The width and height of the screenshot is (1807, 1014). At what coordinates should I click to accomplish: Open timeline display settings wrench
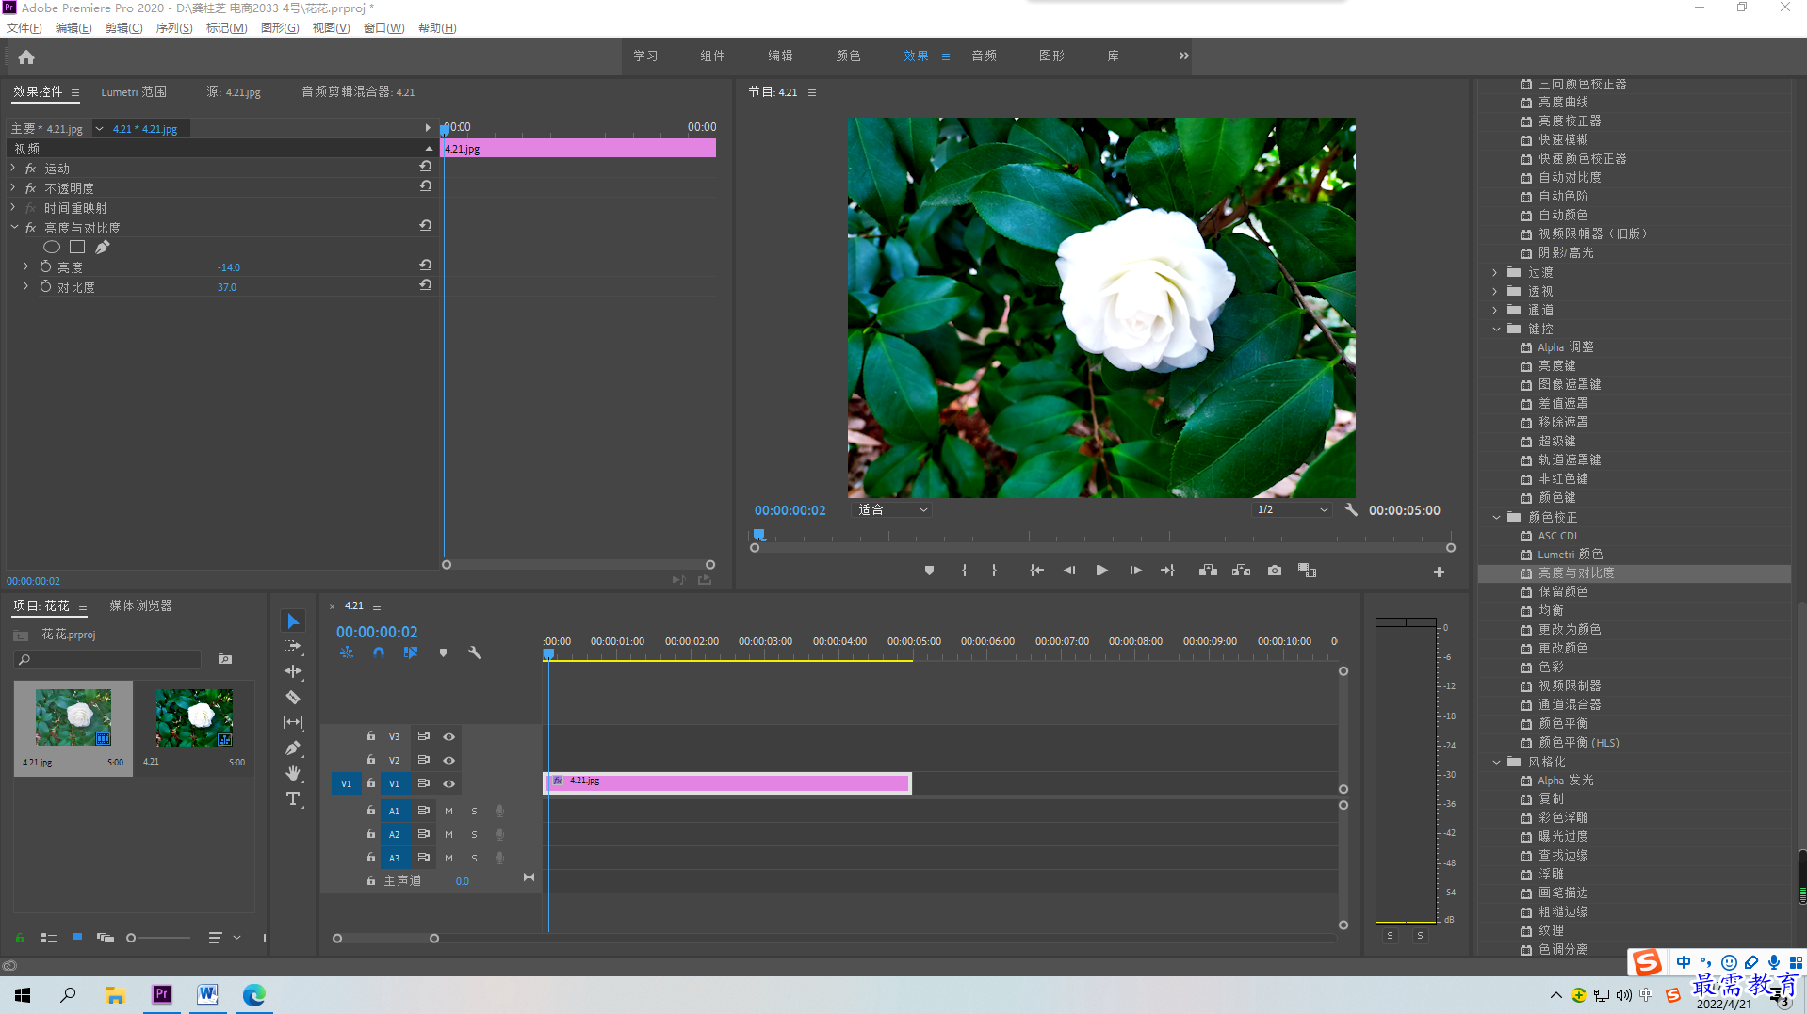475,652
